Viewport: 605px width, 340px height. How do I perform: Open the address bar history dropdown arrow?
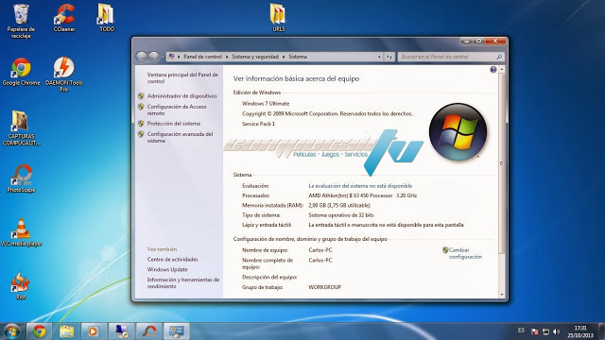click(x=379, y=57)
